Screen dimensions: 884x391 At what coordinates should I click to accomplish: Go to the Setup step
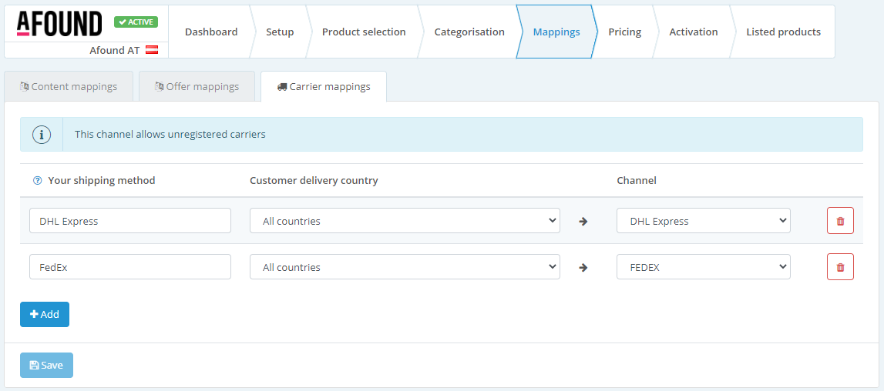point(280,32)
